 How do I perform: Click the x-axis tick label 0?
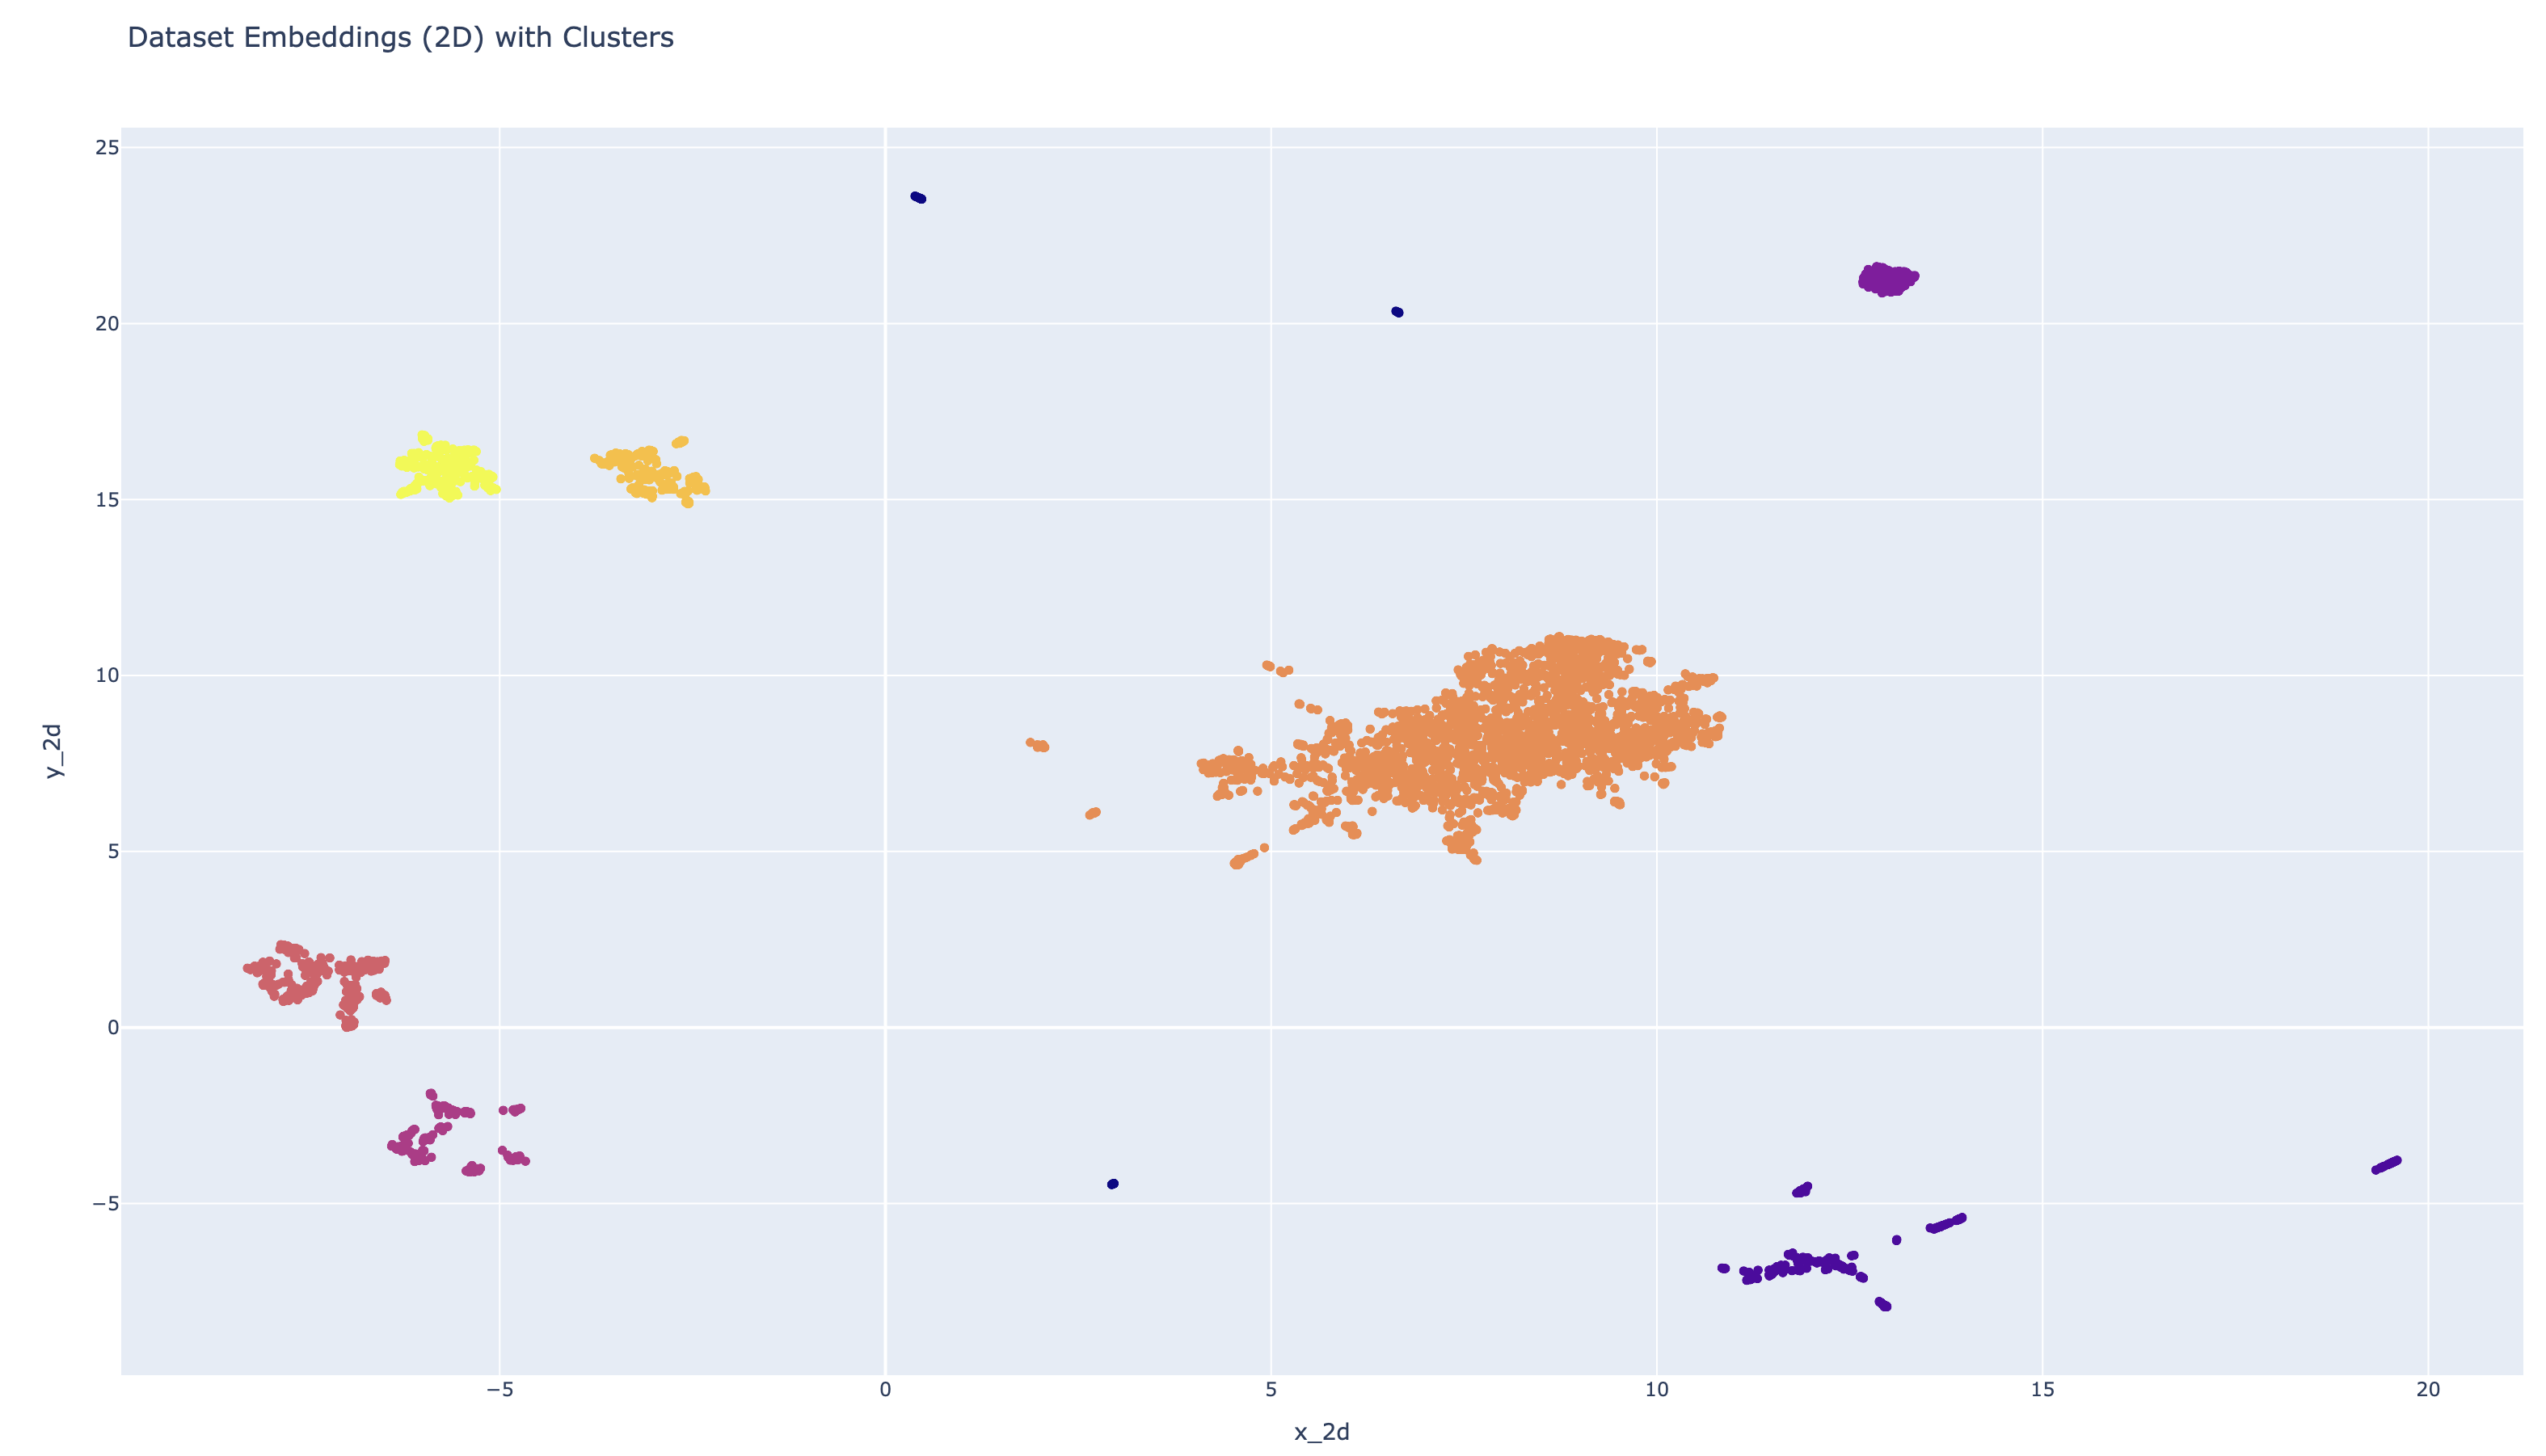pos(885,1390)
